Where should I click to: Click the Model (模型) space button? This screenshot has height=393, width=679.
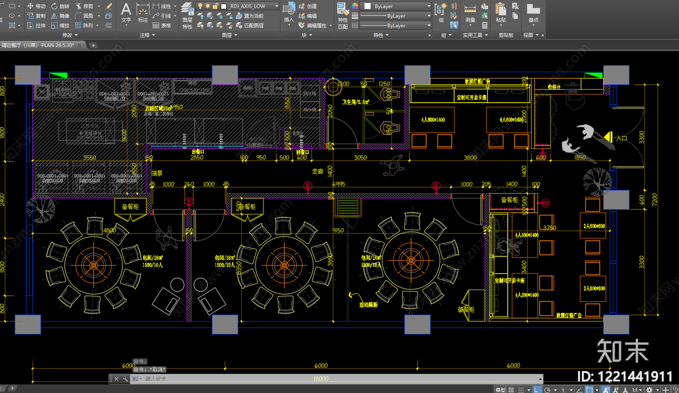point(500,390)
